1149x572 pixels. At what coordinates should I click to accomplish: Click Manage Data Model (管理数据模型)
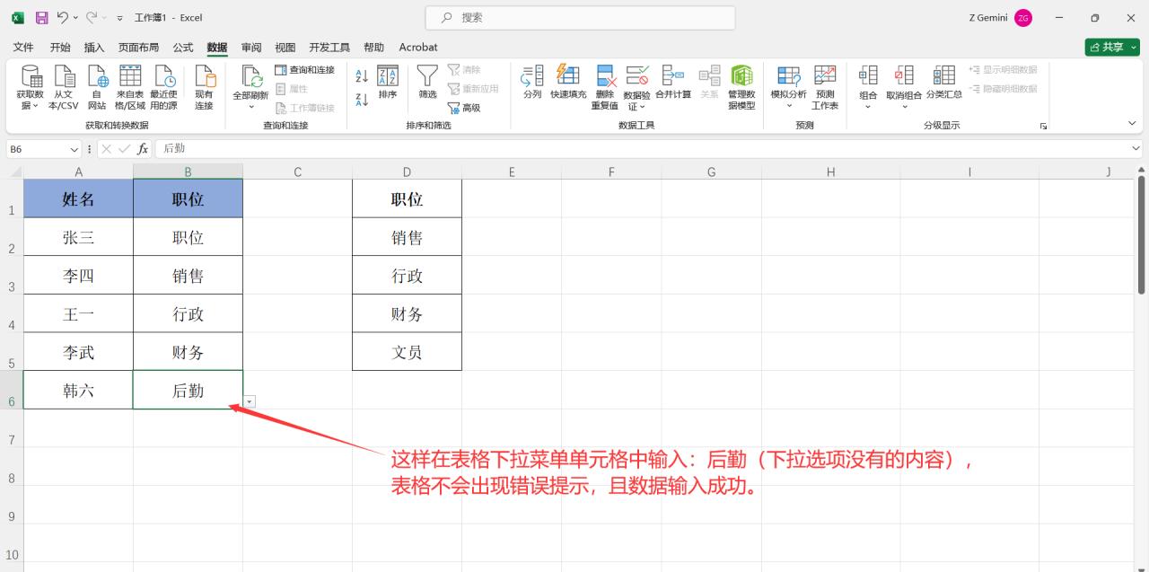pyautogui.click(x=741, y=88)
